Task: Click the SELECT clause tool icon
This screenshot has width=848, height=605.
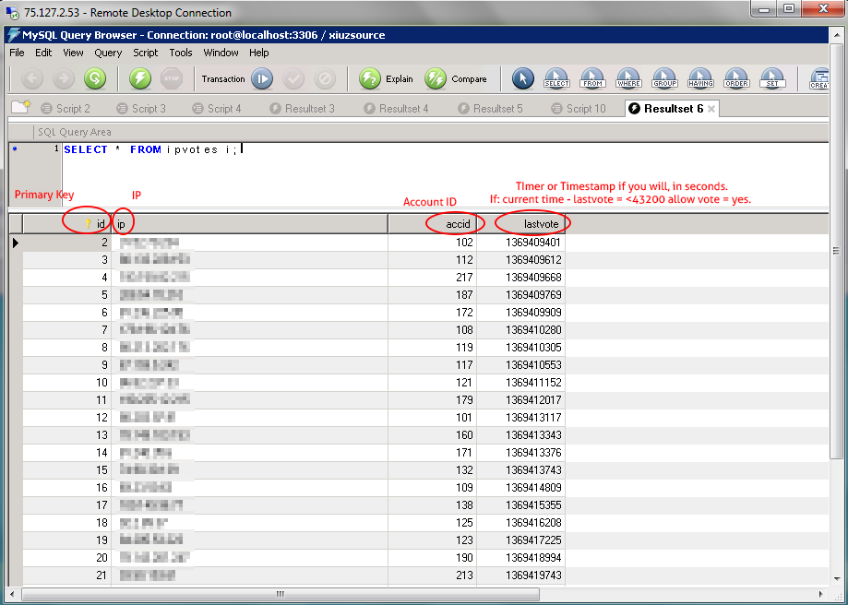Action: pyautogui.click(x=556, y=79)
